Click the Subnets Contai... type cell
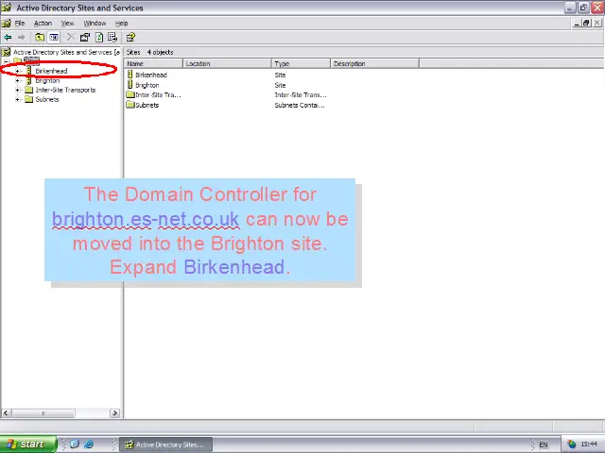605x453 pixels. click(300, 105)
